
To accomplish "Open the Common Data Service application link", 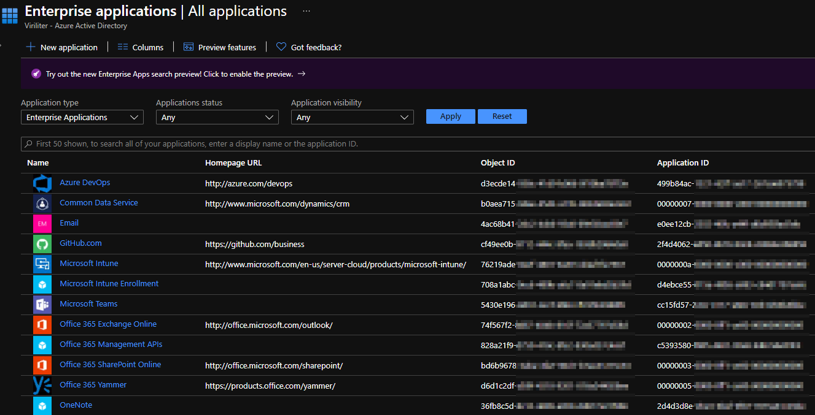I will pos(99,203).
